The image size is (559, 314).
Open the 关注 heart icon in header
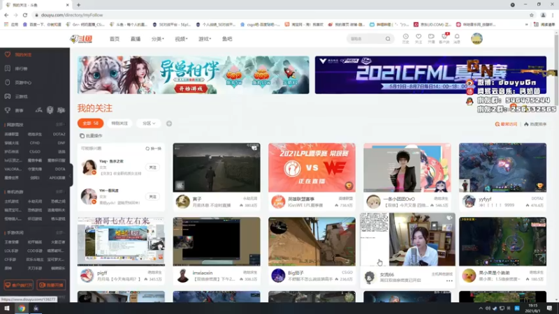pos(419,38)
